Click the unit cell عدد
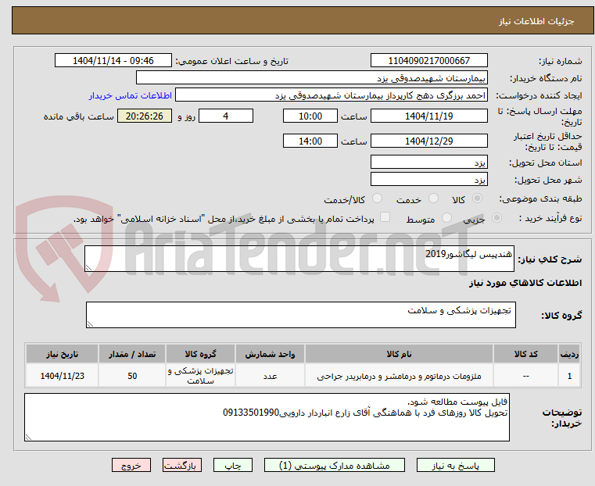The width and height of the screenshot is (595, 486). click(270, 376)
